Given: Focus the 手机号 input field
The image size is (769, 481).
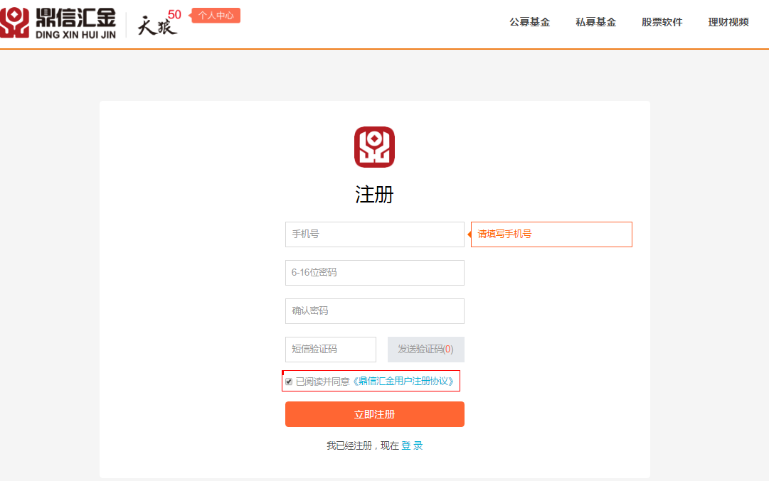Looking at the screenshot, I should coord(375,234).
